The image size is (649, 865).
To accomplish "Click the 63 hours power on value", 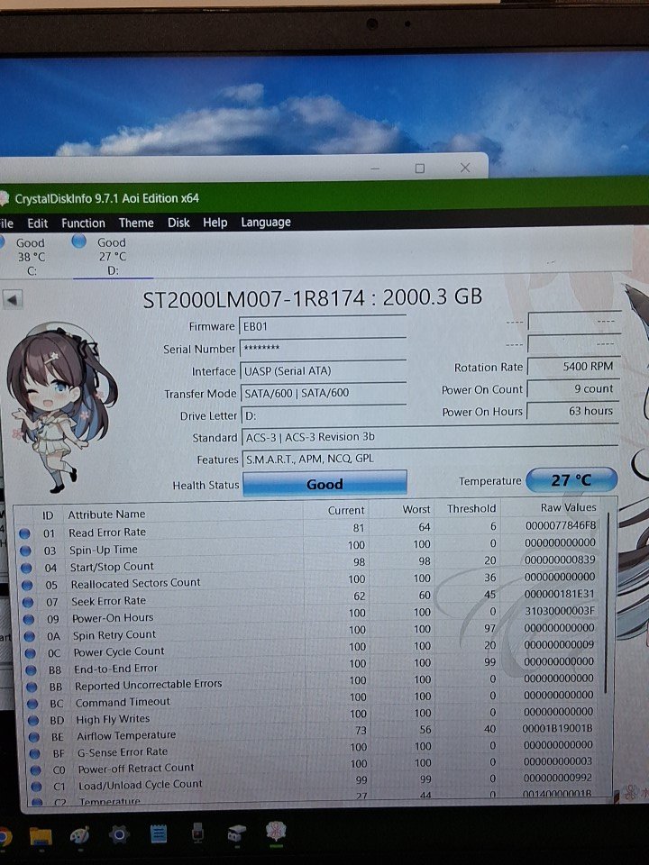I will coord(573,411).
